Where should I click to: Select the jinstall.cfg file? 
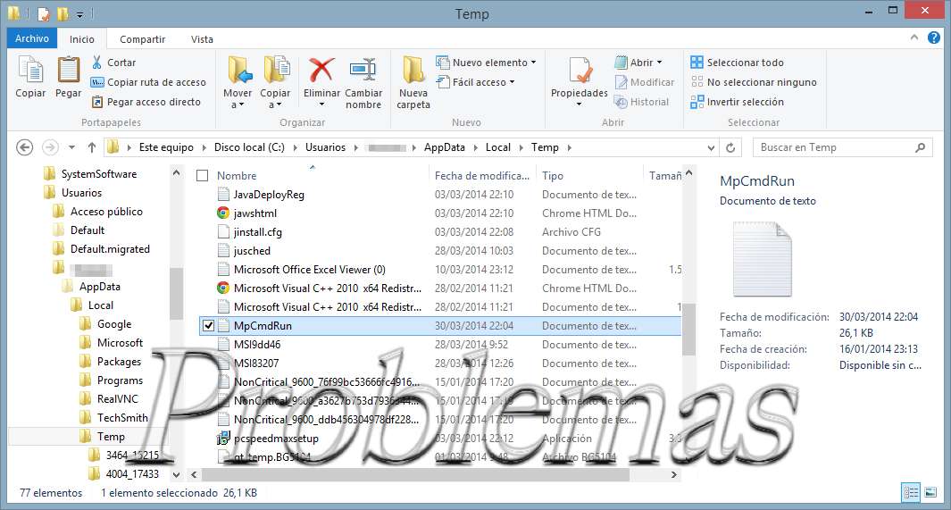(257, 232)
